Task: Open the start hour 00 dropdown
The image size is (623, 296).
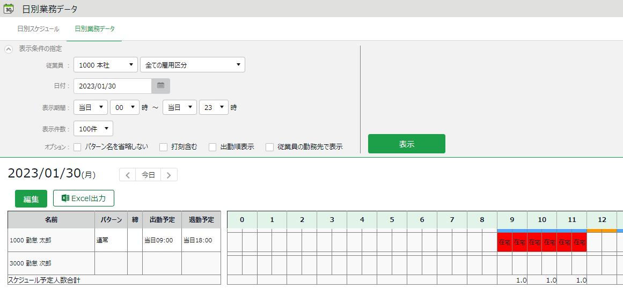Action: click(x=124, y=107)
